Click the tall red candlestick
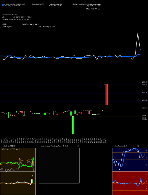 point(107,95)
